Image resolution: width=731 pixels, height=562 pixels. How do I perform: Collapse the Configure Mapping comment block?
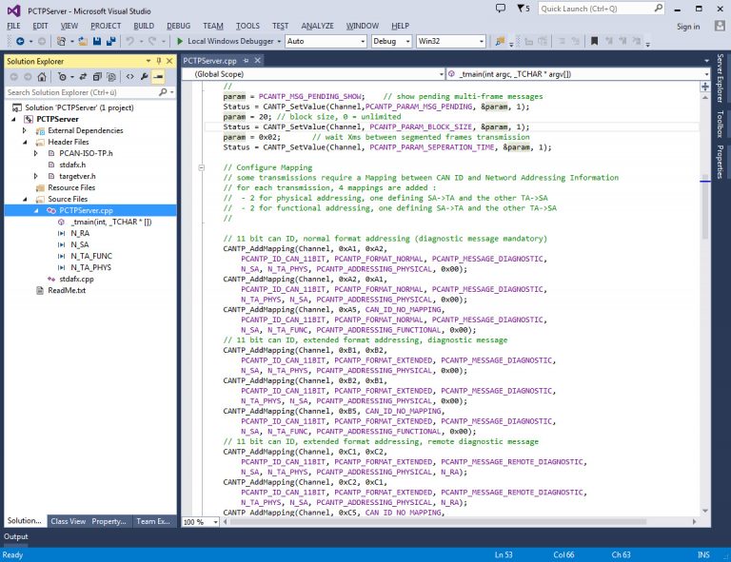click(201, 167)
